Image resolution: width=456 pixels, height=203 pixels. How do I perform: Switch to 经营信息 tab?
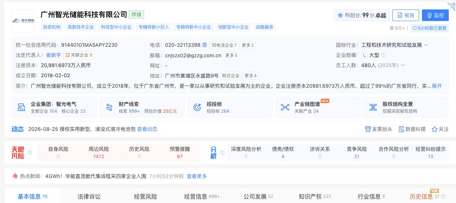pyautogui.click(x=202, y=196)
